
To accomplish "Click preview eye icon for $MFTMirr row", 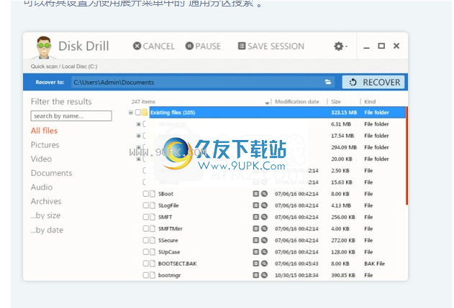I will point(264,228).
